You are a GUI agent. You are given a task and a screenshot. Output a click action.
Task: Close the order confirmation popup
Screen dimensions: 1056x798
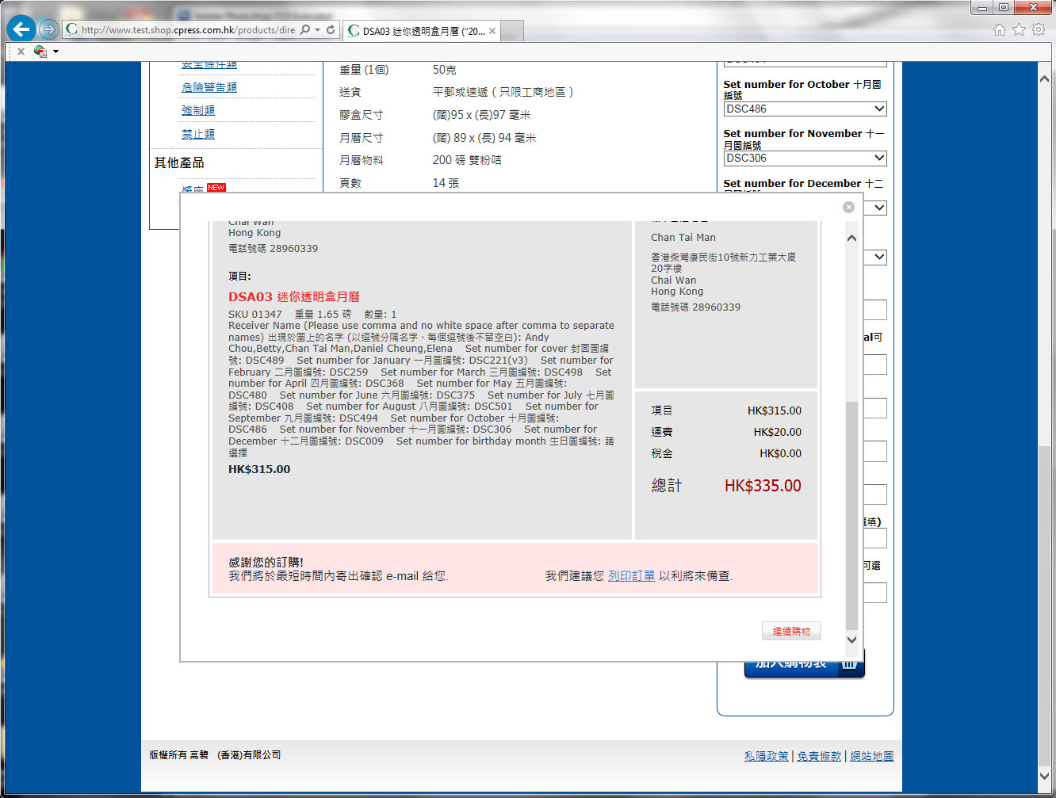[x=848, y=207]
